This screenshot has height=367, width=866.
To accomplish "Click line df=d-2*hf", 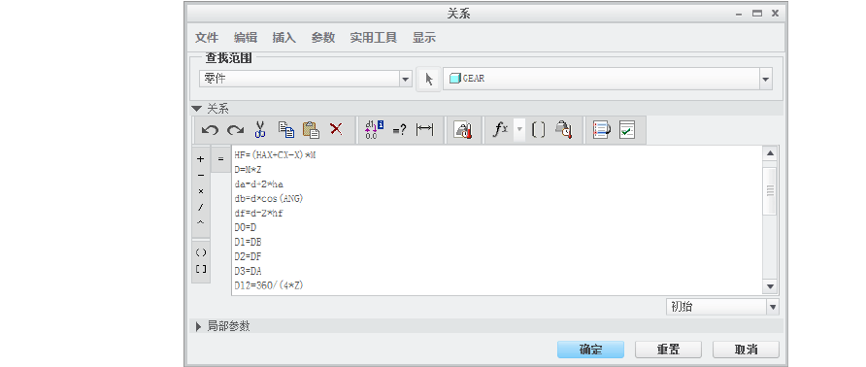I will 259,213.
